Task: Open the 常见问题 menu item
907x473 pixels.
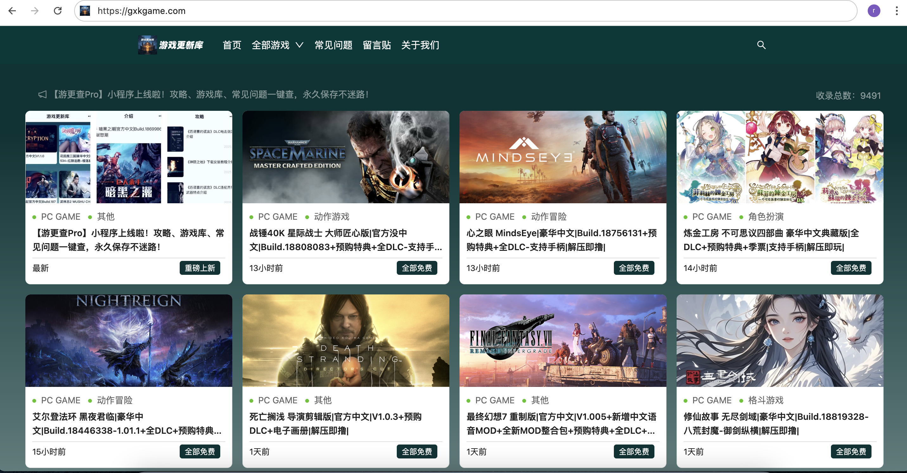Action: click(333, 45)
